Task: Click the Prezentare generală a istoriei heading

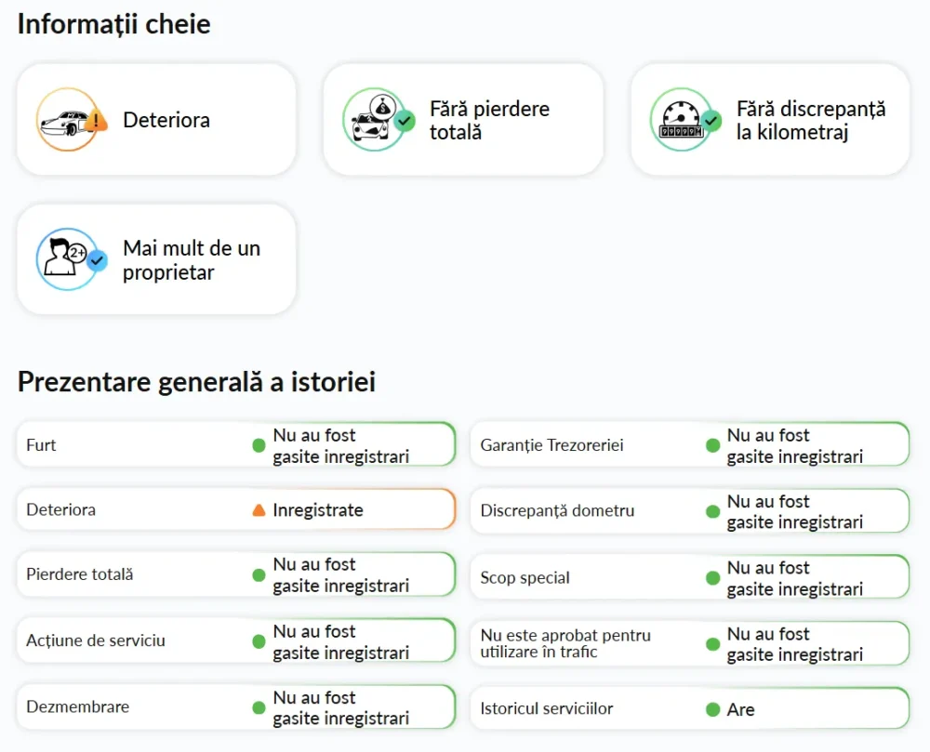Action: click(x=196, y=382)
